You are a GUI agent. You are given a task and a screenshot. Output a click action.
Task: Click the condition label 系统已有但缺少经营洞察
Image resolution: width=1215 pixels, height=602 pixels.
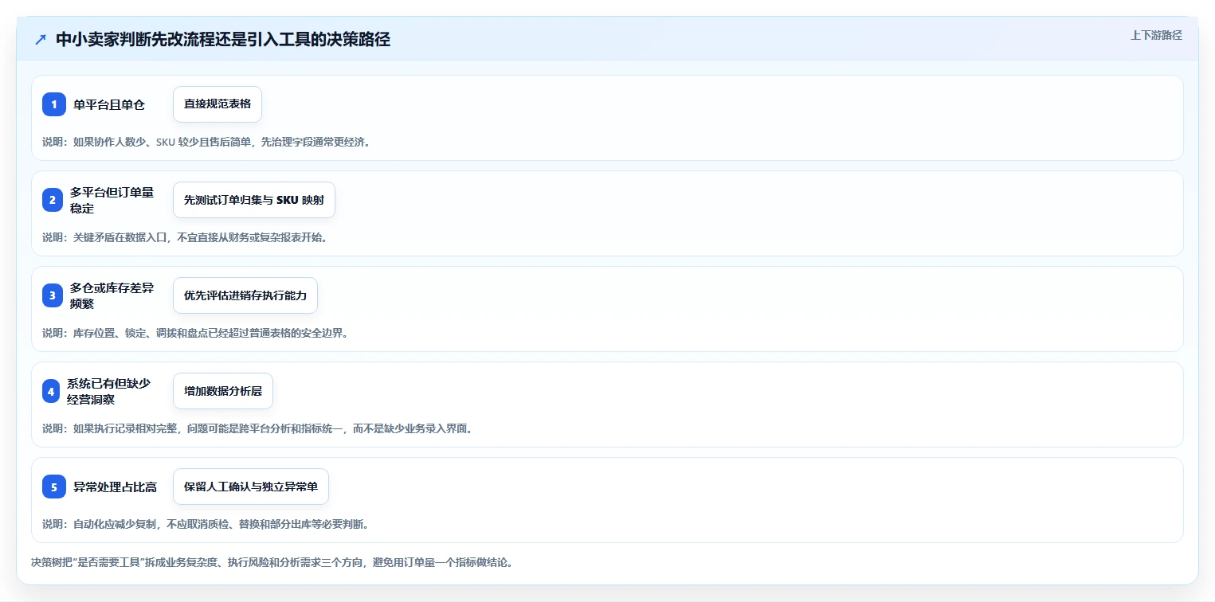109,391
